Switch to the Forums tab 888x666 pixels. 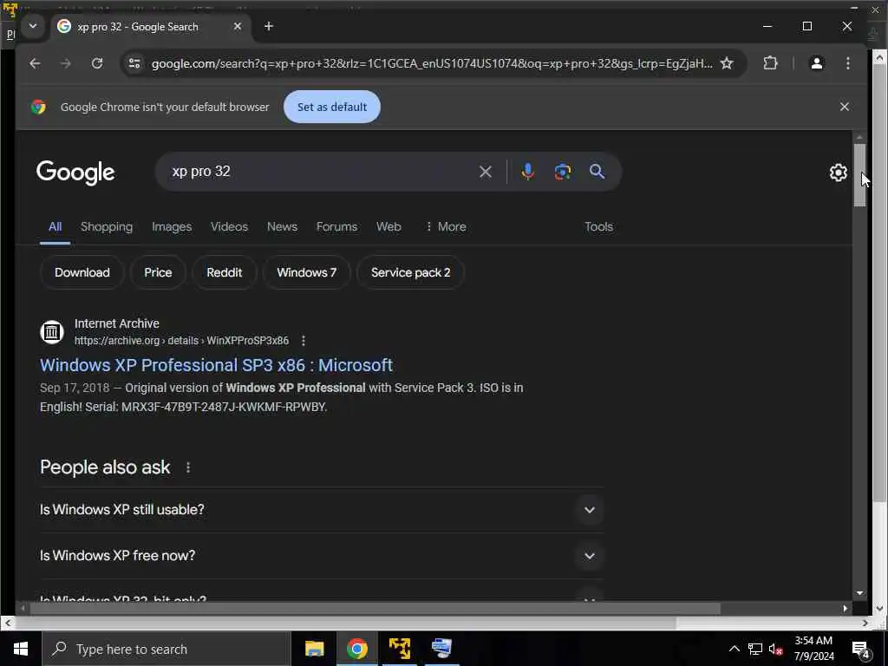pos(336,226)
